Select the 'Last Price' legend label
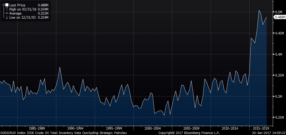The image size is (286, 135). pos(17,5)
